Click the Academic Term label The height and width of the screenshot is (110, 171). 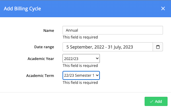[40, 76]
